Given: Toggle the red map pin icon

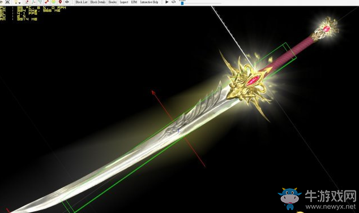Looking at the screenshot, I should coord(60,2).
